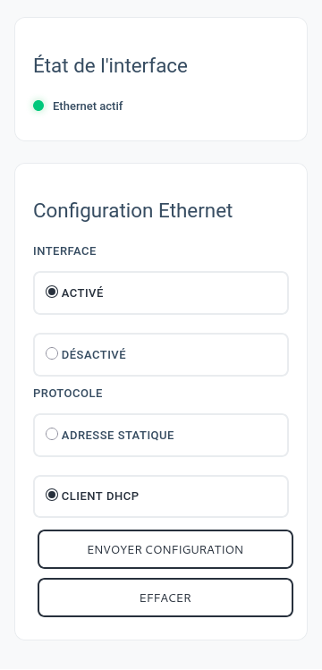Image resolution: width=322 pixels, height=670 pixels.
Task: Click the ADRESSE STATIQUE label text
Action: click(x=118, y=435)
